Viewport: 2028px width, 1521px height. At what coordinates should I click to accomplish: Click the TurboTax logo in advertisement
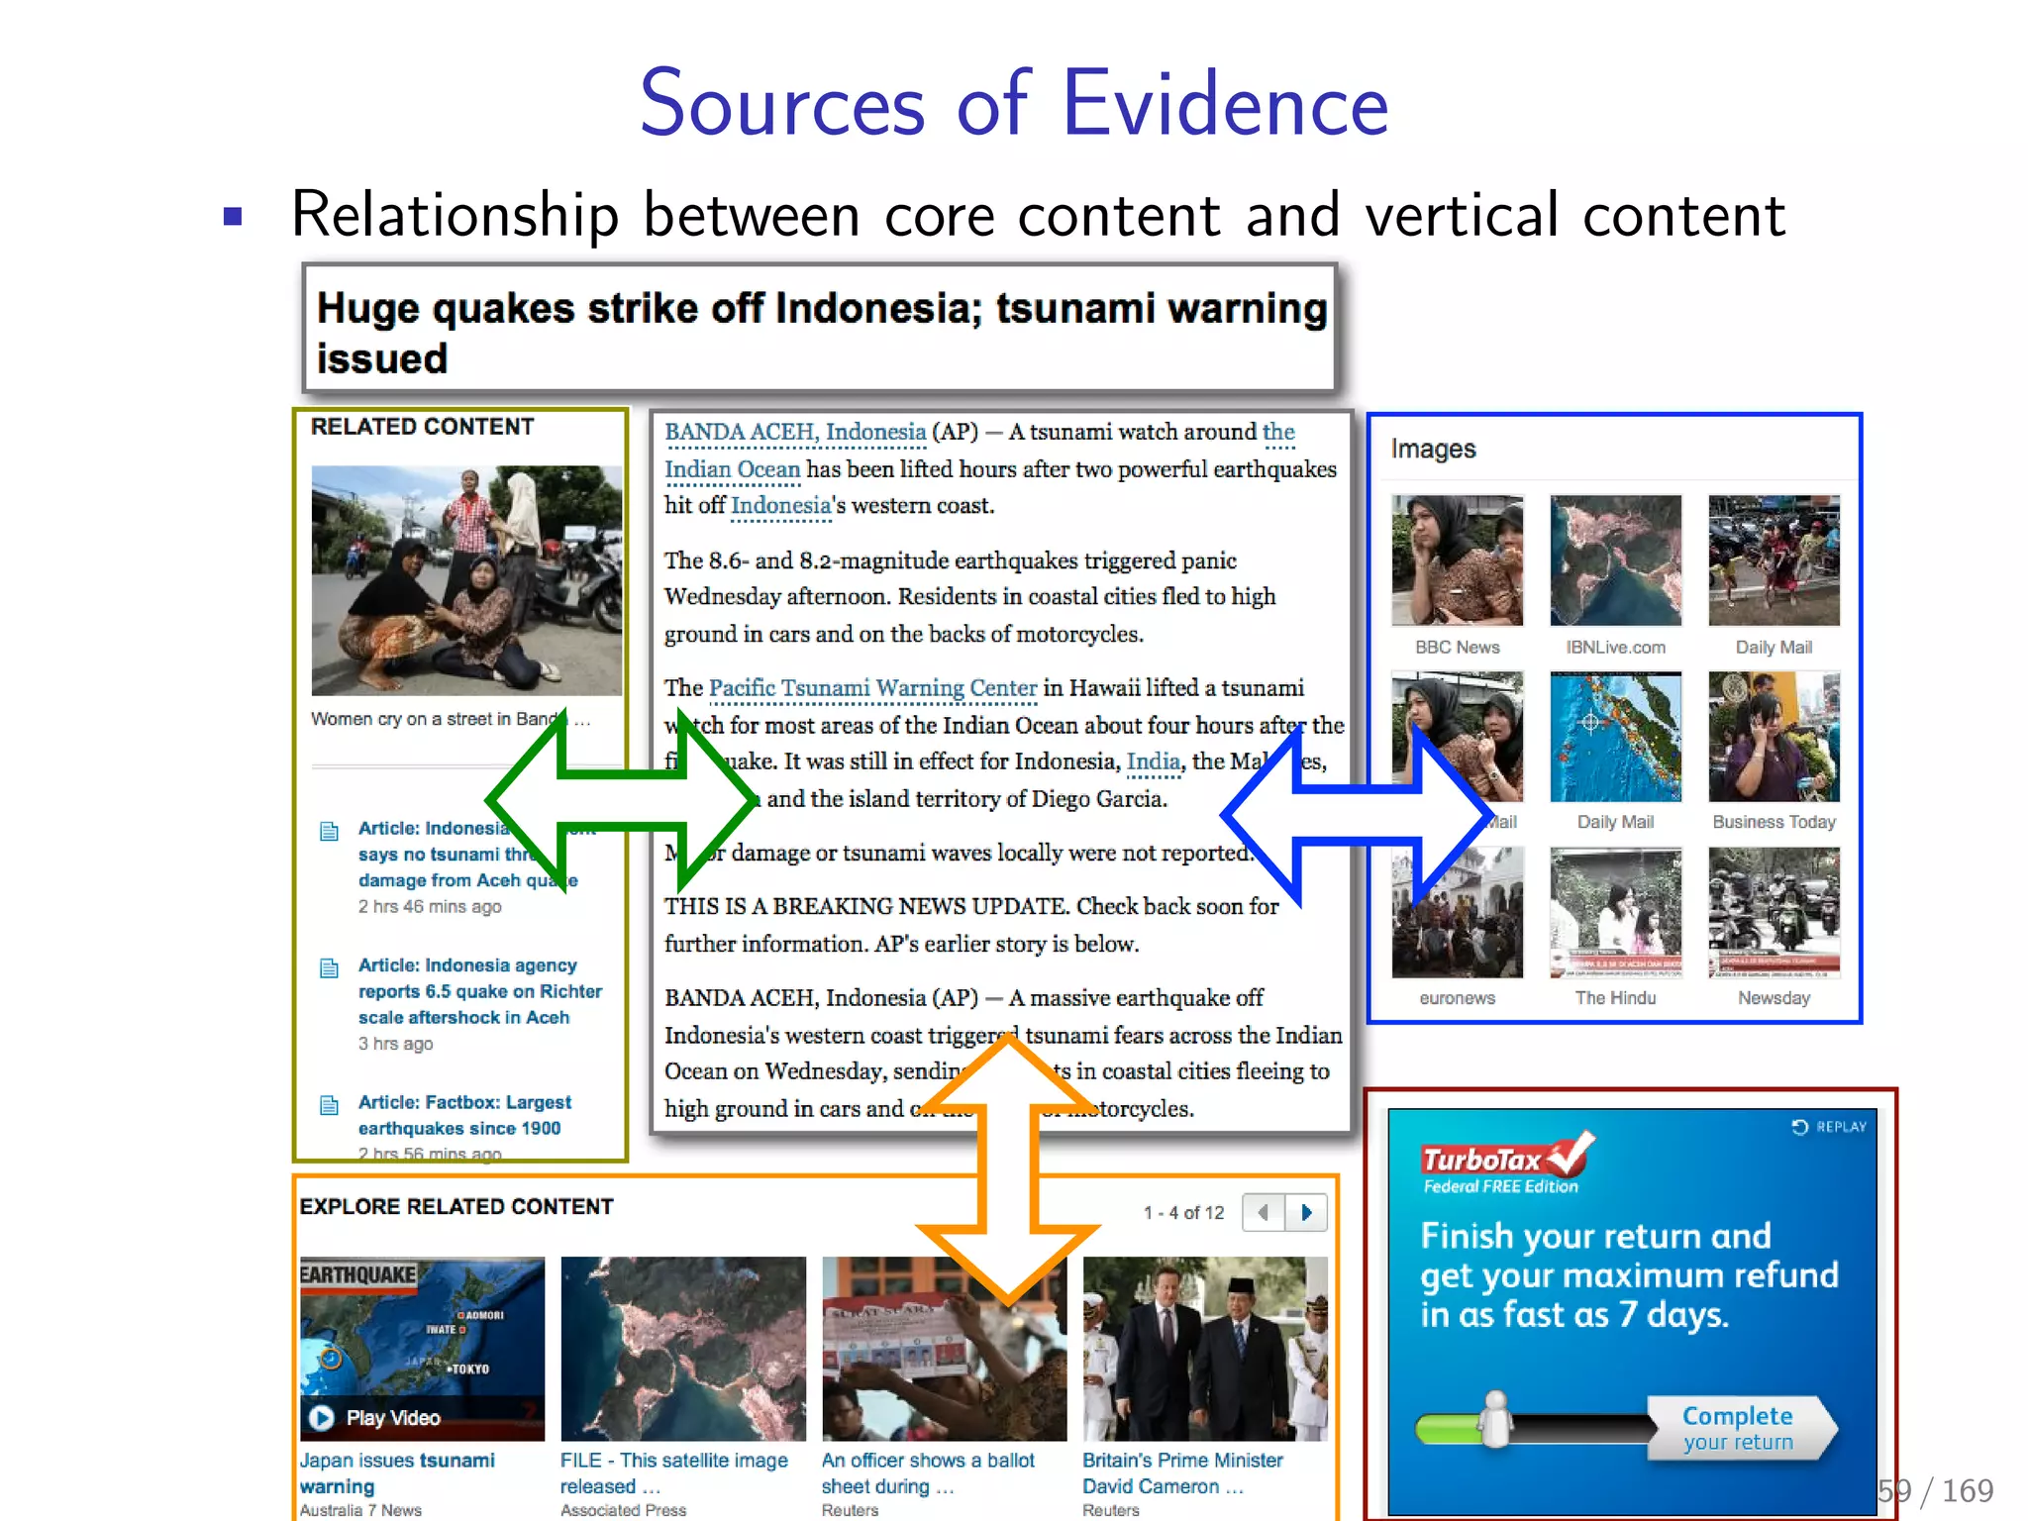point(1507,1162)
